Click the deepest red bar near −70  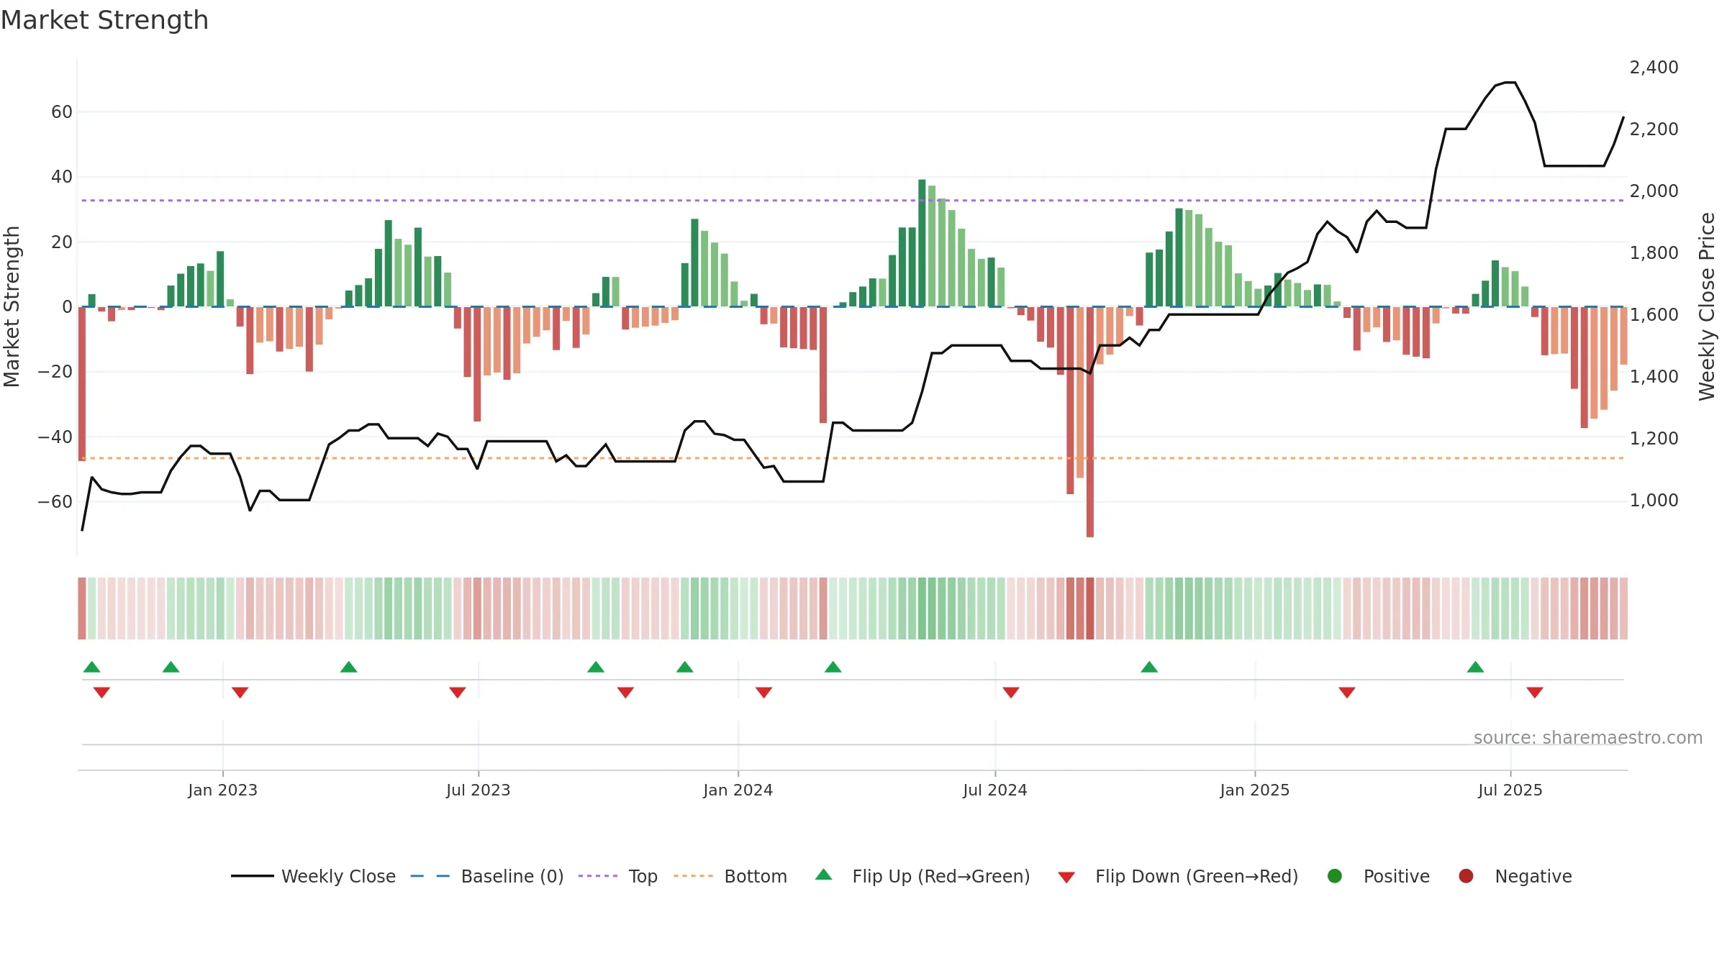coord(1090,422)
